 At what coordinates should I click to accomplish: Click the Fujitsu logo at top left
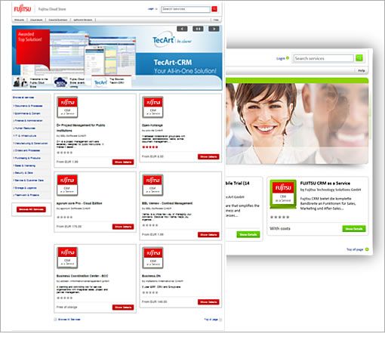pos(23,9)
